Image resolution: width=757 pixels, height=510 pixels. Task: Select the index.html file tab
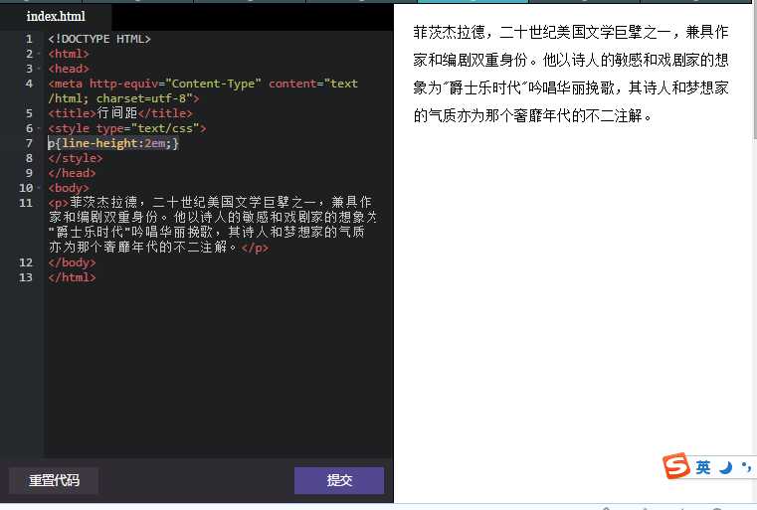[x=56, y=17]
